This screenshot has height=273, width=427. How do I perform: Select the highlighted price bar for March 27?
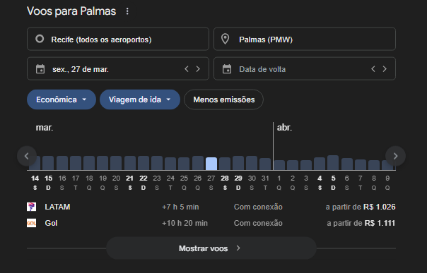click(x=211, y=164)
